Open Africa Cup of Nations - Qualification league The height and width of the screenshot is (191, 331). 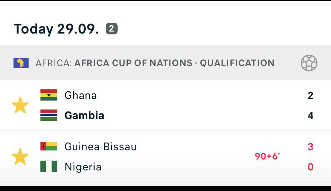174,63
